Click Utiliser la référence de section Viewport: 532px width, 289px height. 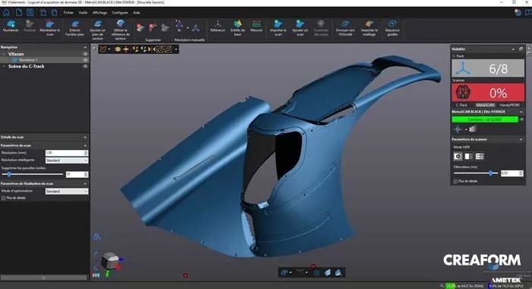coord(120,30)
